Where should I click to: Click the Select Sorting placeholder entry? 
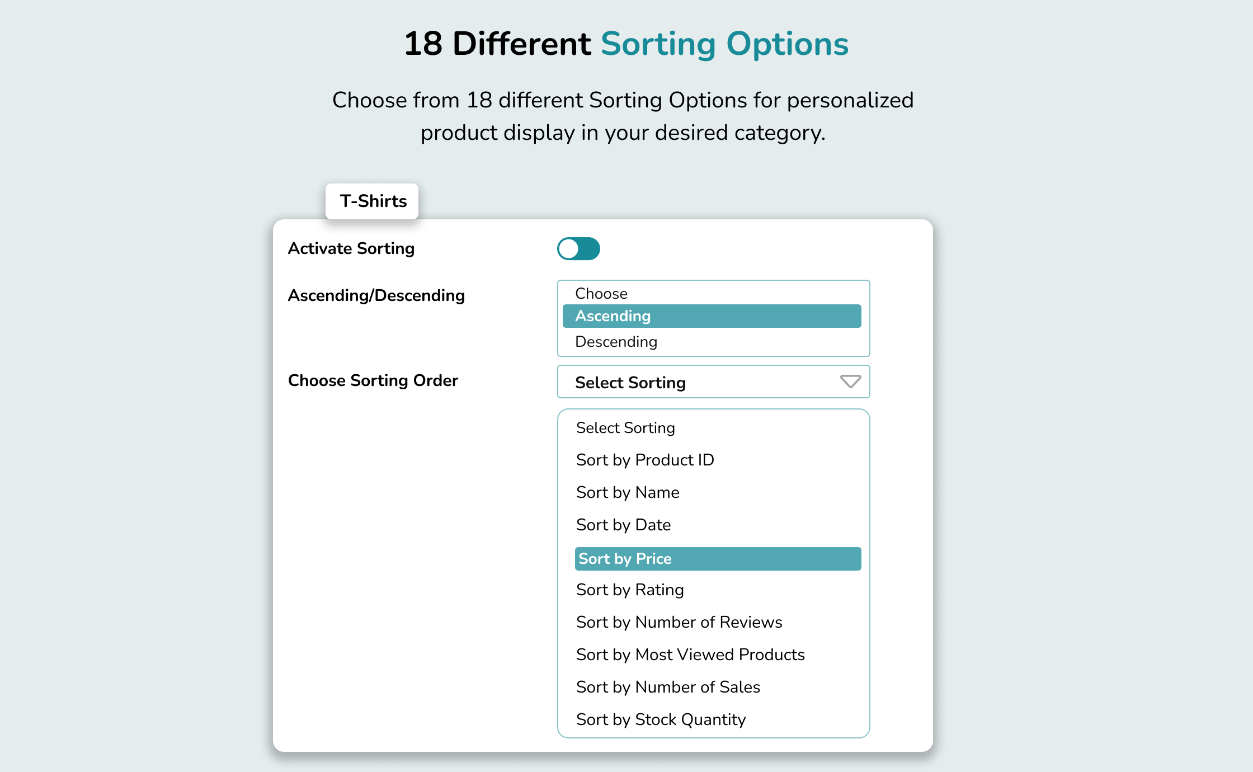(x=625, y=427)
